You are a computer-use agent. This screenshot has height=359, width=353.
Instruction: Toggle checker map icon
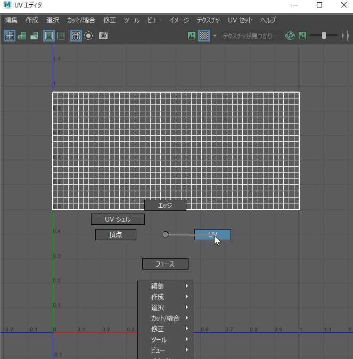click(x=204, y=36)
